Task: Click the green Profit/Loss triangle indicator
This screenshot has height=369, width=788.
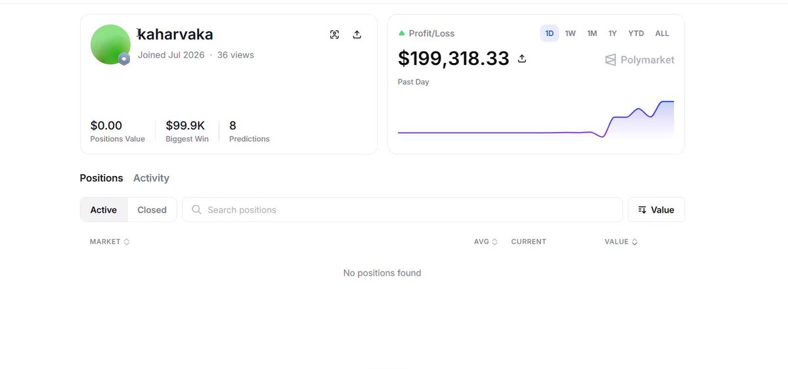Action: [401, 33]
